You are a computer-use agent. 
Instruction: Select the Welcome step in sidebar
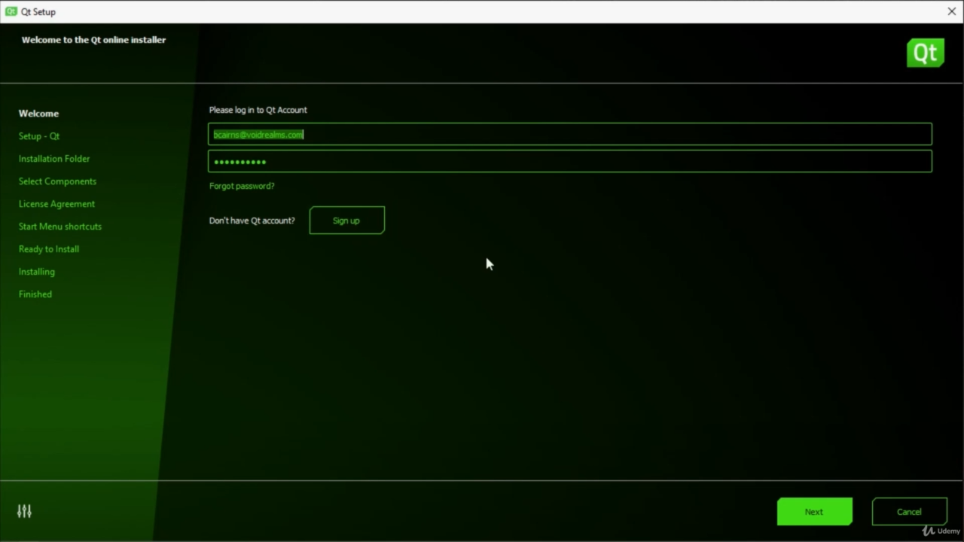point(38,114)
